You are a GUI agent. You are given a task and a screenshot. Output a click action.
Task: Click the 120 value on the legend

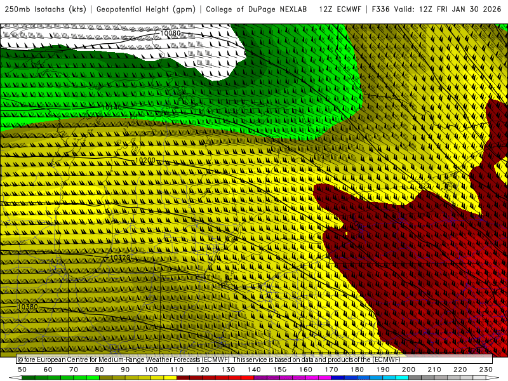(x=203, y=370)
